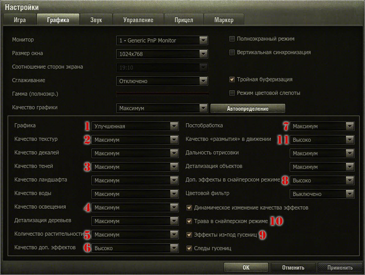Open Качество воды dropdown
This screenshot has width=365, height=275.
[x=135, y=194]
